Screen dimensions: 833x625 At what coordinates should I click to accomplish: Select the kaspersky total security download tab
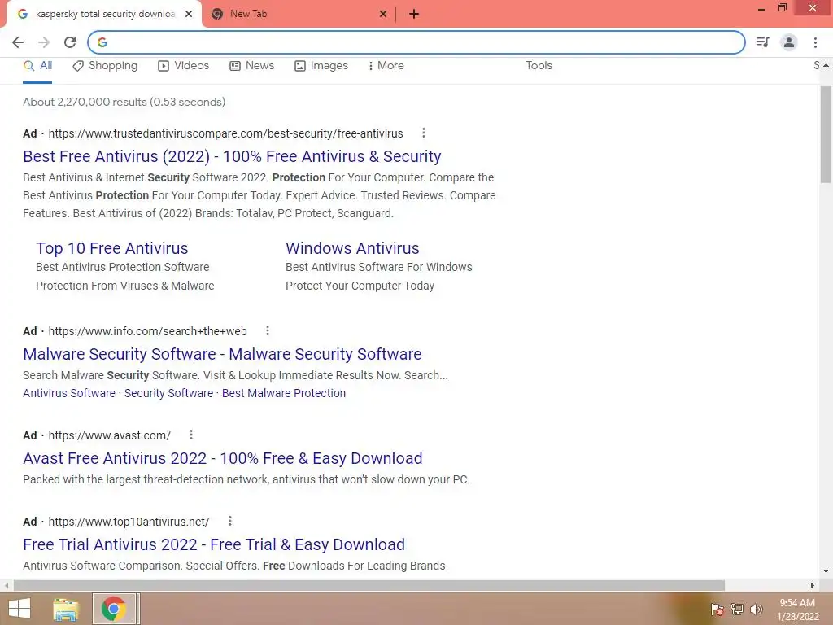(x=104, y=15)
